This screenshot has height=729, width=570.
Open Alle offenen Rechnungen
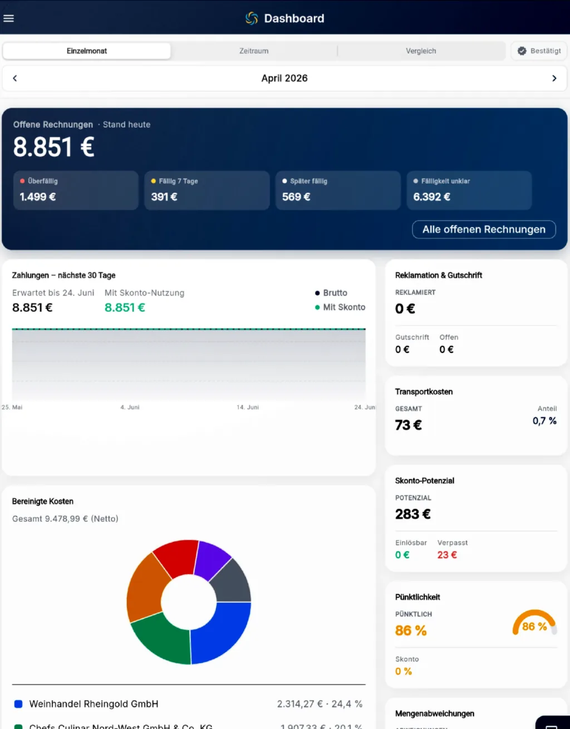484,229
